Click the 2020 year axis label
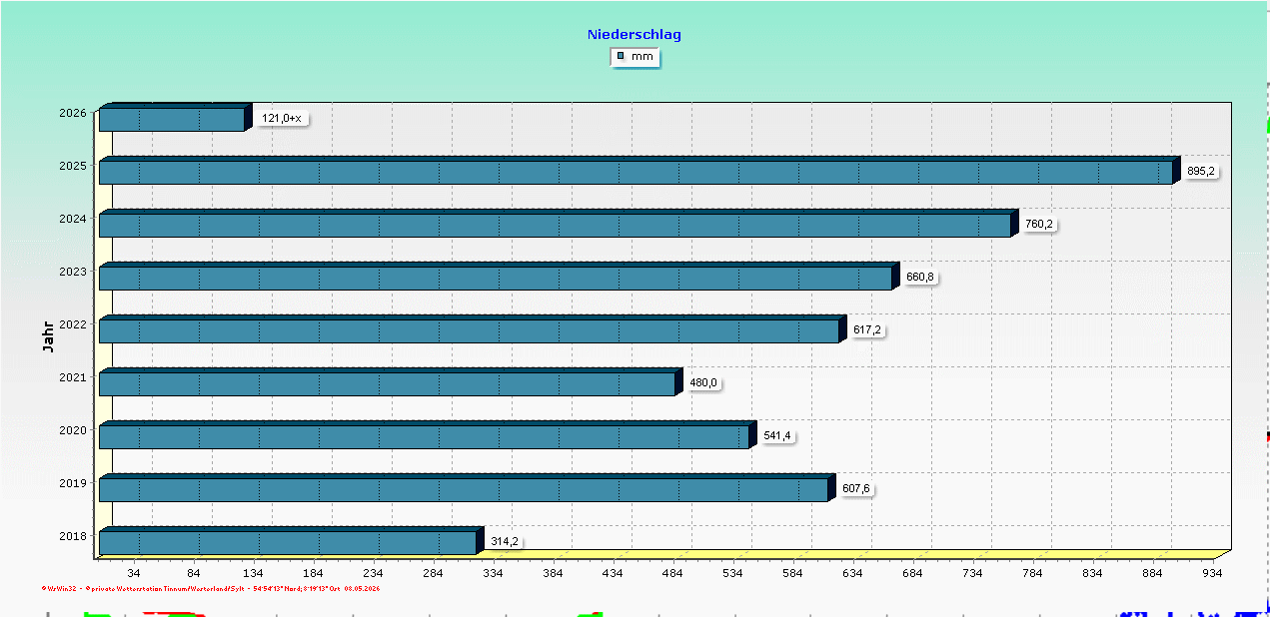 pos(73,430)
